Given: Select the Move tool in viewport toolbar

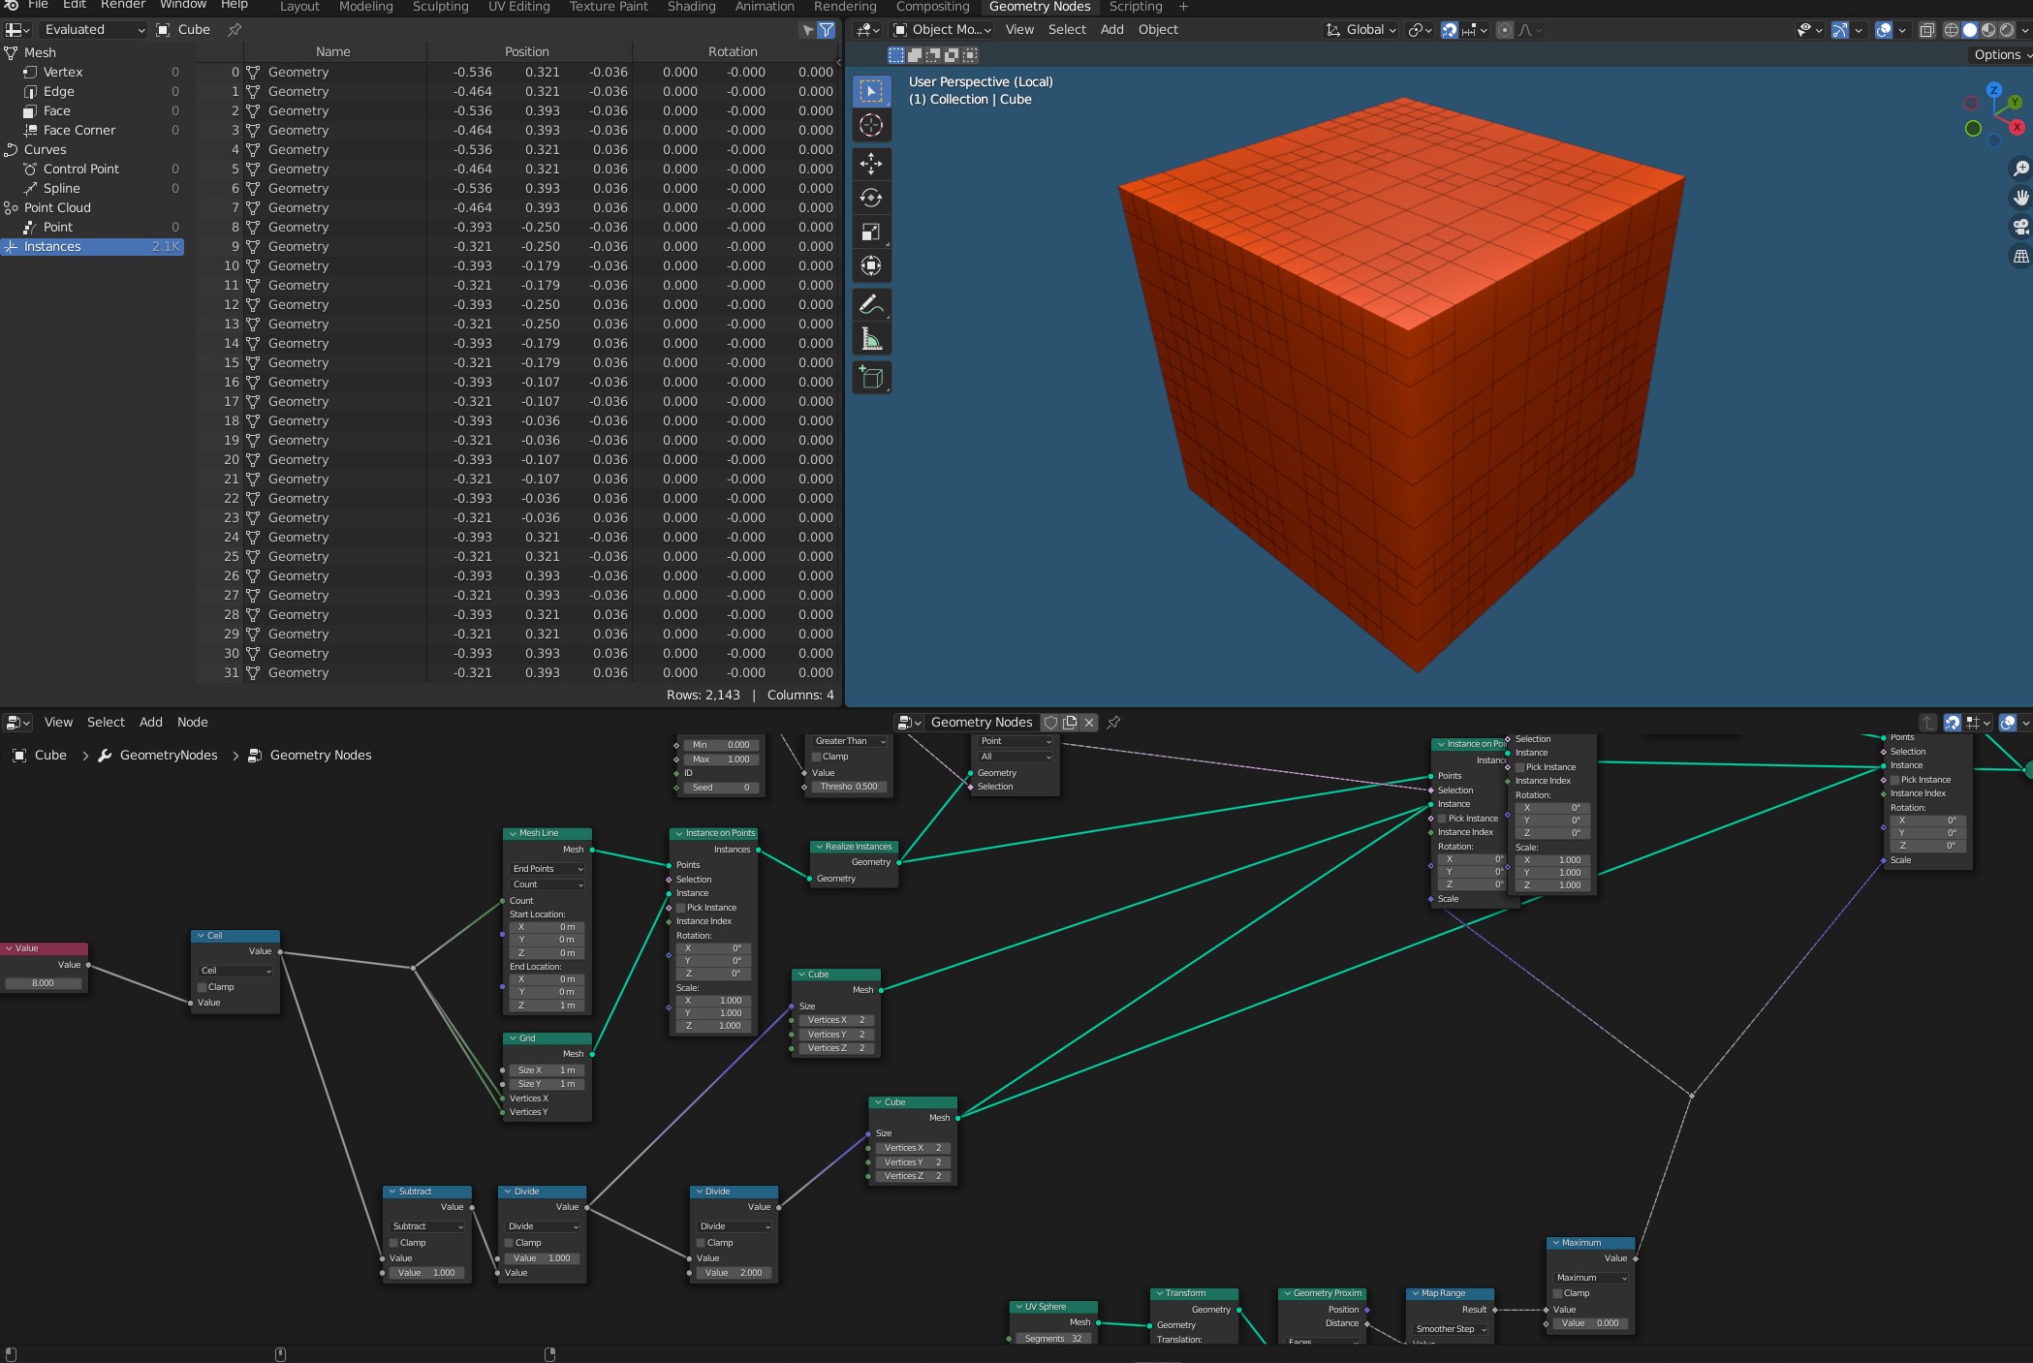Looking at the screenshot, I should [x=870, y=164].
